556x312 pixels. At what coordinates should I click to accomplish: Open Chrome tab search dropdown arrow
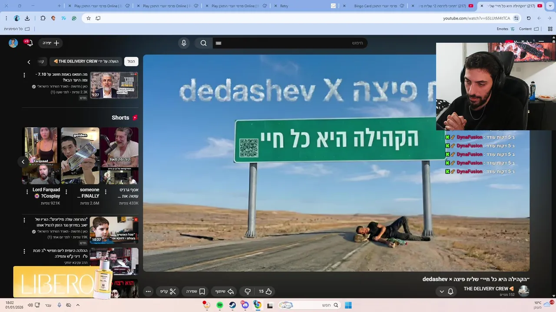[550, 6]
